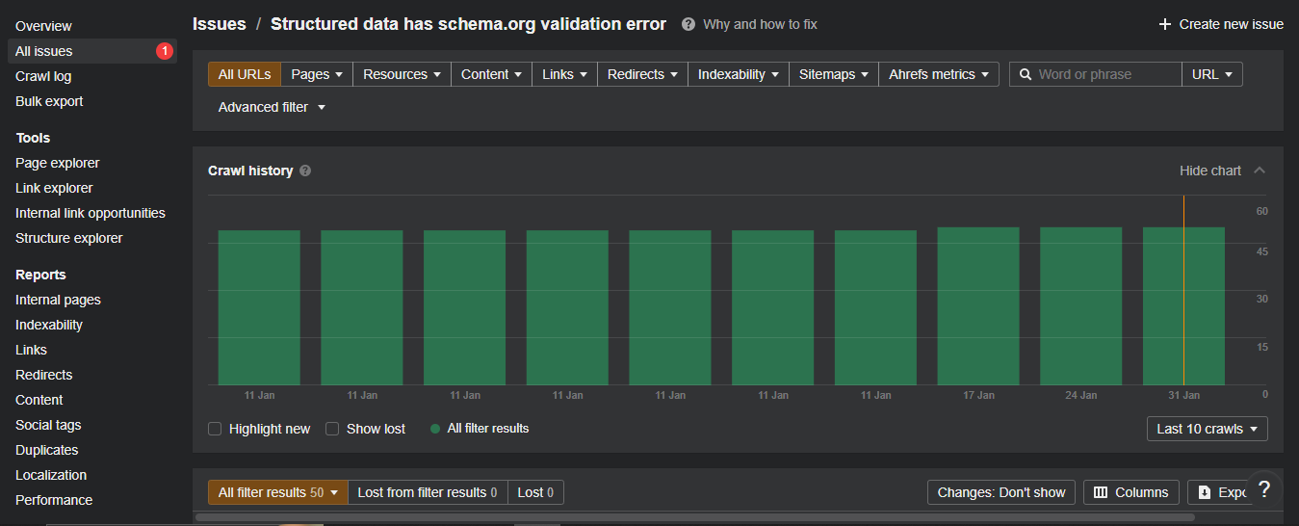Open the Performance report

tap(54, 500)
